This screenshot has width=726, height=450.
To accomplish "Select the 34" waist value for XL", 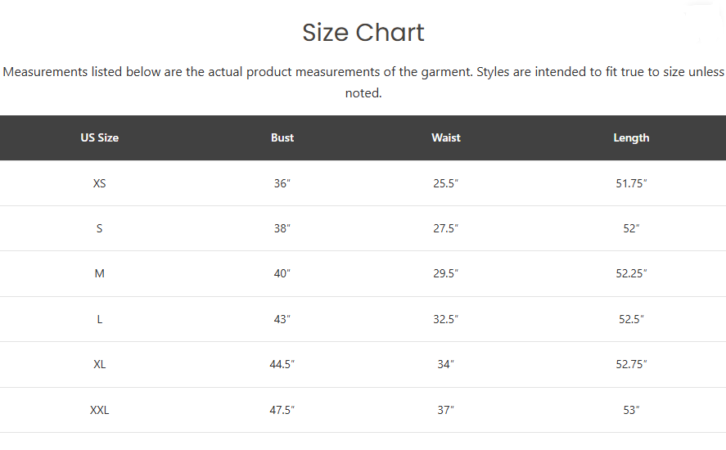I will point(445,364).
